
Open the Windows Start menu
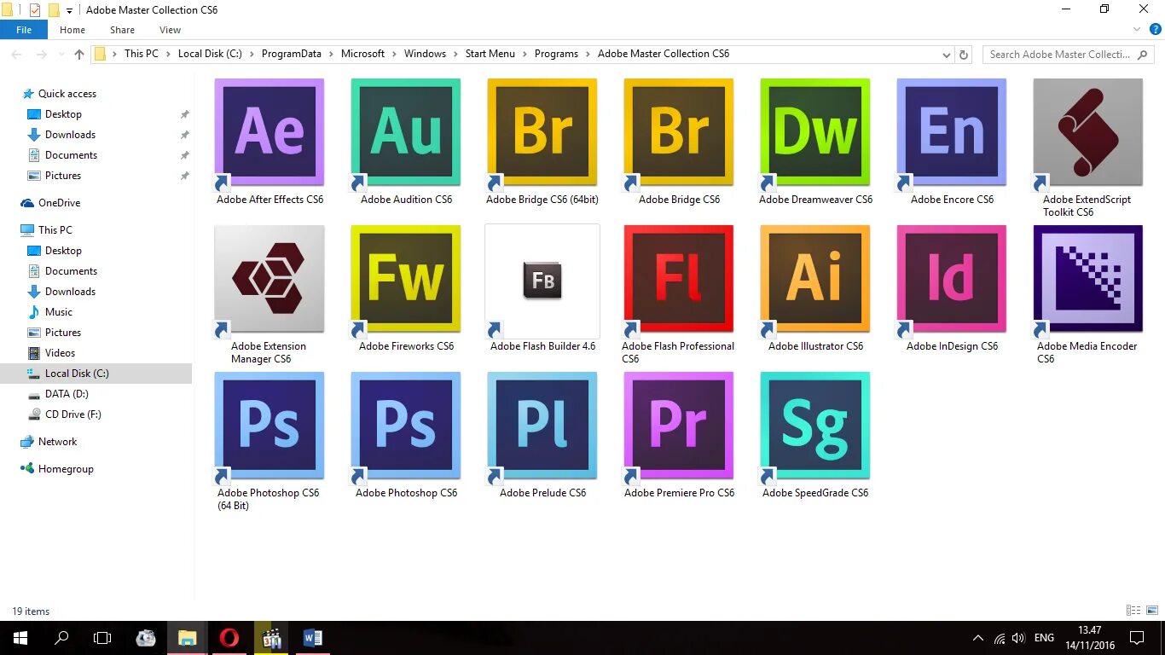tap(20, 638)
